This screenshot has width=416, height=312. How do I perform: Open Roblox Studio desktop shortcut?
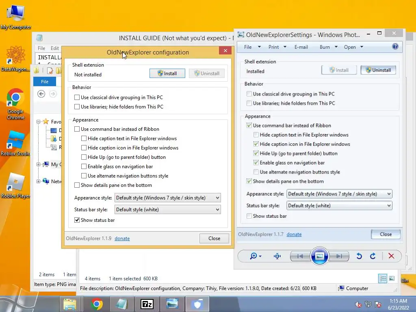[15, 143]
